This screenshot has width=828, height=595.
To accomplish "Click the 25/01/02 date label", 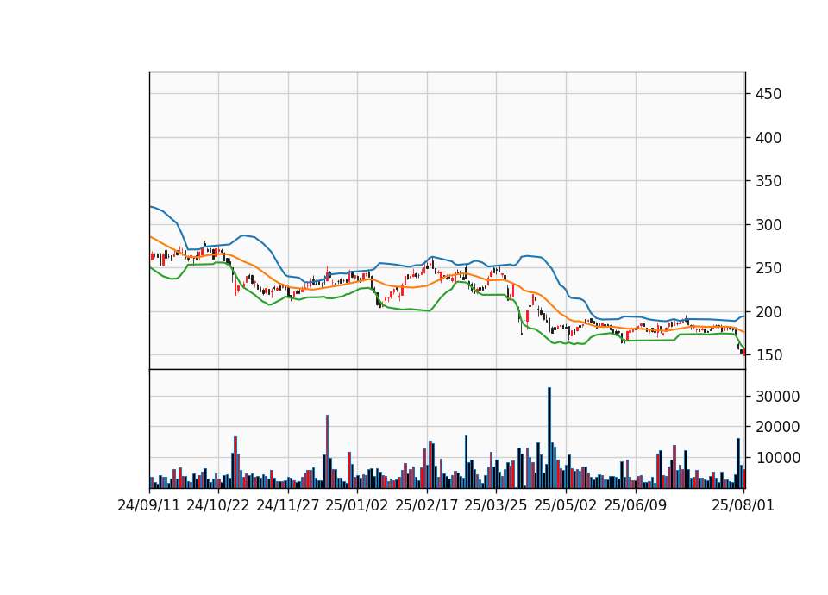I will tap(357, 505).
